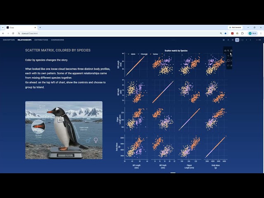Expand the tab search dropdown arrow

coord(3,28)
